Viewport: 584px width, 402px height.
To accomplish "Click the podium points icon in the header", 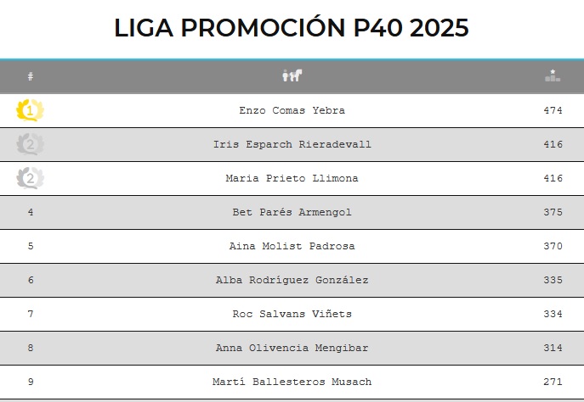I will tap(553, 75).
